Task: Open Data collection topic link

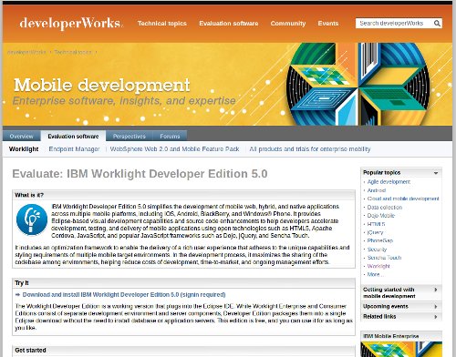Action: click(385, 208)
